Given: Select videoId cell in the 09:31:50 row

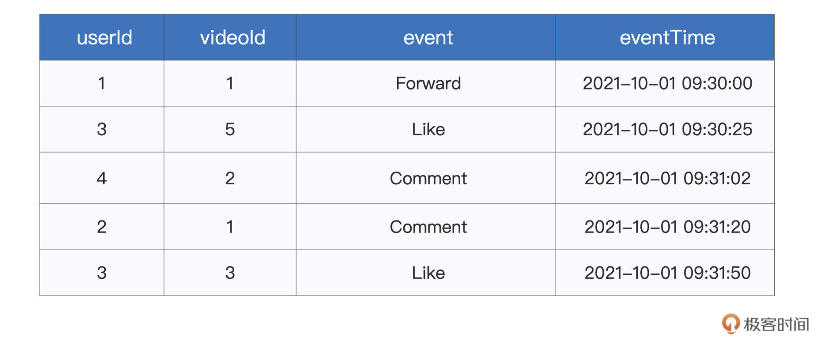Looking at the screenshot, I should (230, 273).
